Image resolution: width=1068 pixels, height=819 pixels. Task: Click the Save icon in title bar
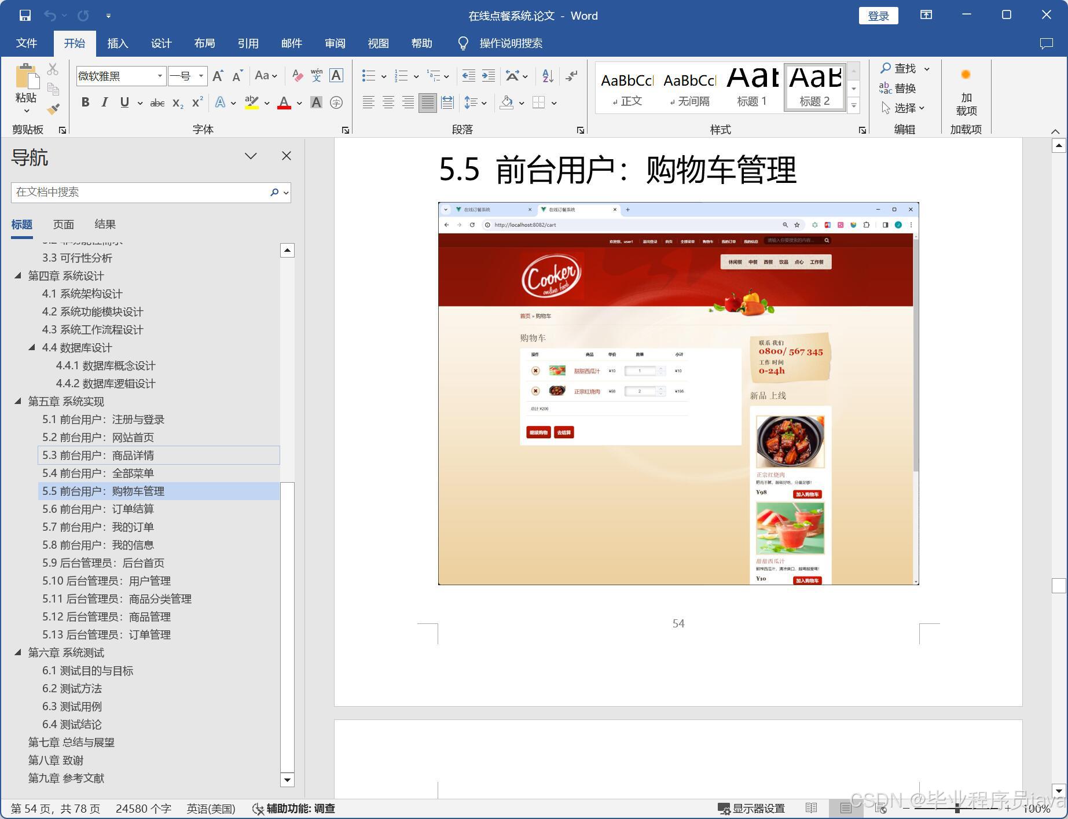(25, 16)
